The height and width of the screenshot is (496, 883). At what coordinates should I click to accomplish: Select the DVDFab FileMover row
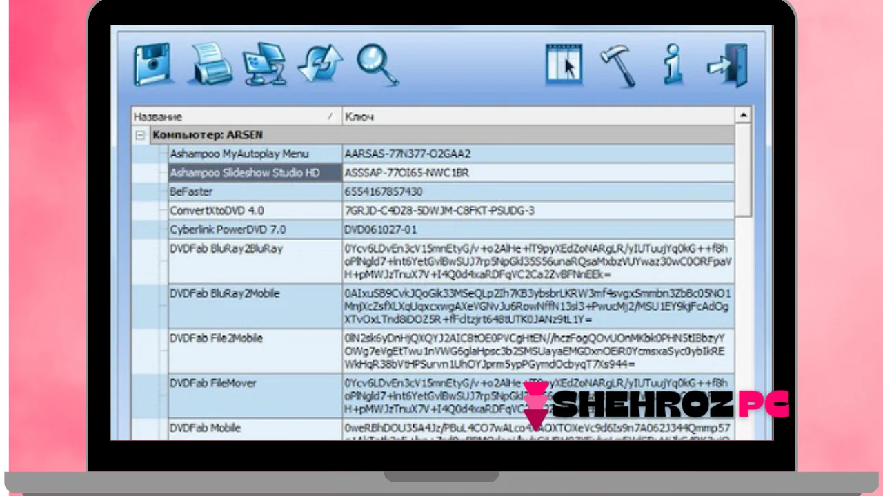(x=452, y=395)
